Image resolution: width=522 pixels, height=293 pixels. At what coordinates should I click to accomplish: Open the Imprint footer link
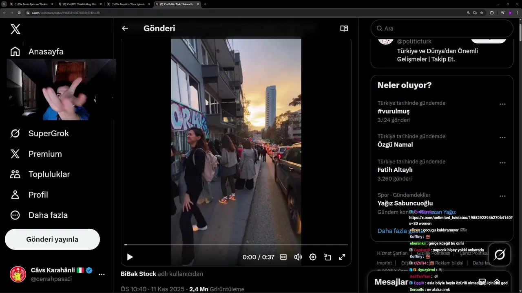coord(385,263)
